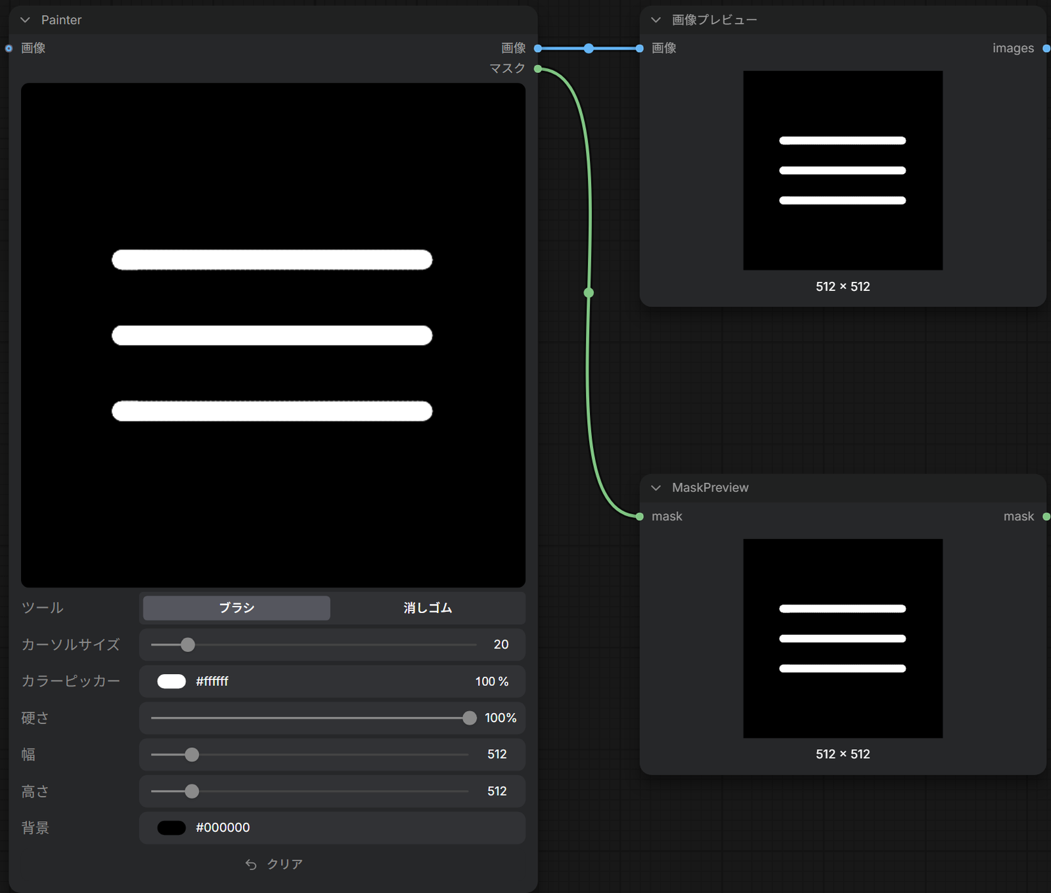Click the MaskPreview mask output socket
The height and width of the screenshot is (893, 1051).
1046,516
